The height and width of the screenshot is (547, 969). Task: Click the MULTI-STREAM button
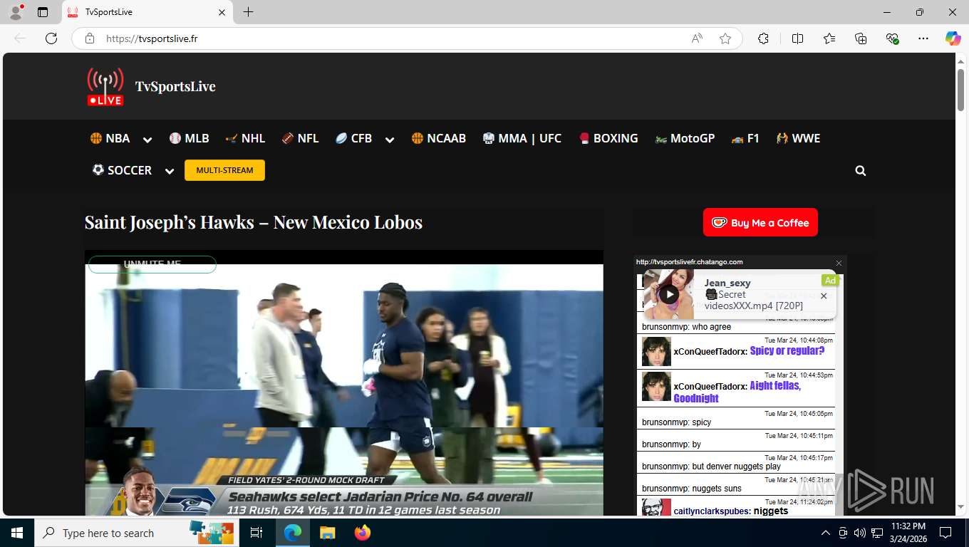[224, 170]
